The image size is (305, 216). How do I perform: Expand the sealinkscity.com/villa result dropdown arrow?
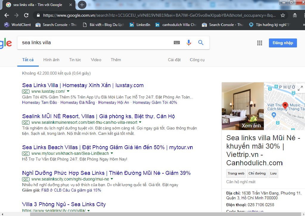coord(89,211)
